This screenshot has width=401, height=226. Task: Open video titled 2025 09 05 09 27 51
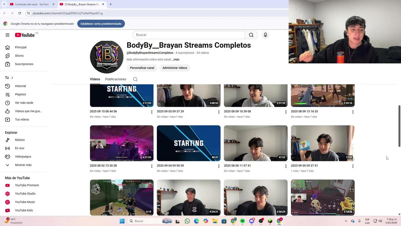click(304, 165)
